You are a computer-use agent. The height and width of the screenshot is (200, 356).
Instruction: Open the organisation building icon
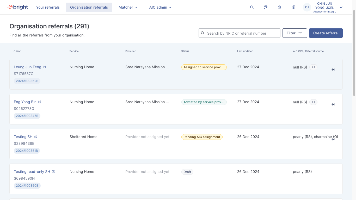pos(293,7)
